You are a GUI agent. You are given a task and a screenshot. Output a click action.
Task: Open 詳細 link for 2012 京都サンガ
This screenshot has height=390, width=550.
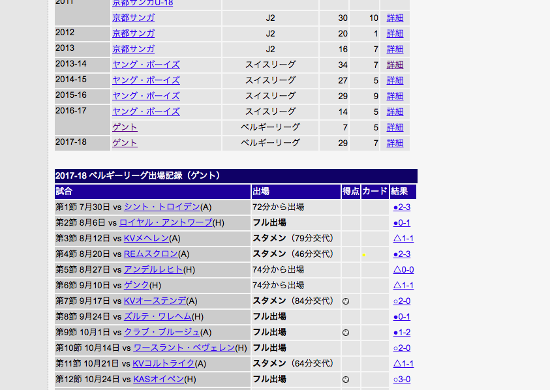pos(395,34)
